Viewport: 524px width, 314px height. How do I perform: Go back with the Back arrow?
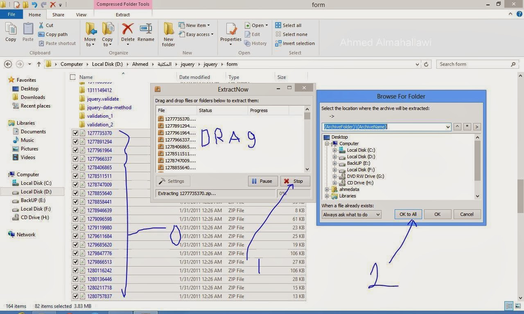(x=8, y=64)
